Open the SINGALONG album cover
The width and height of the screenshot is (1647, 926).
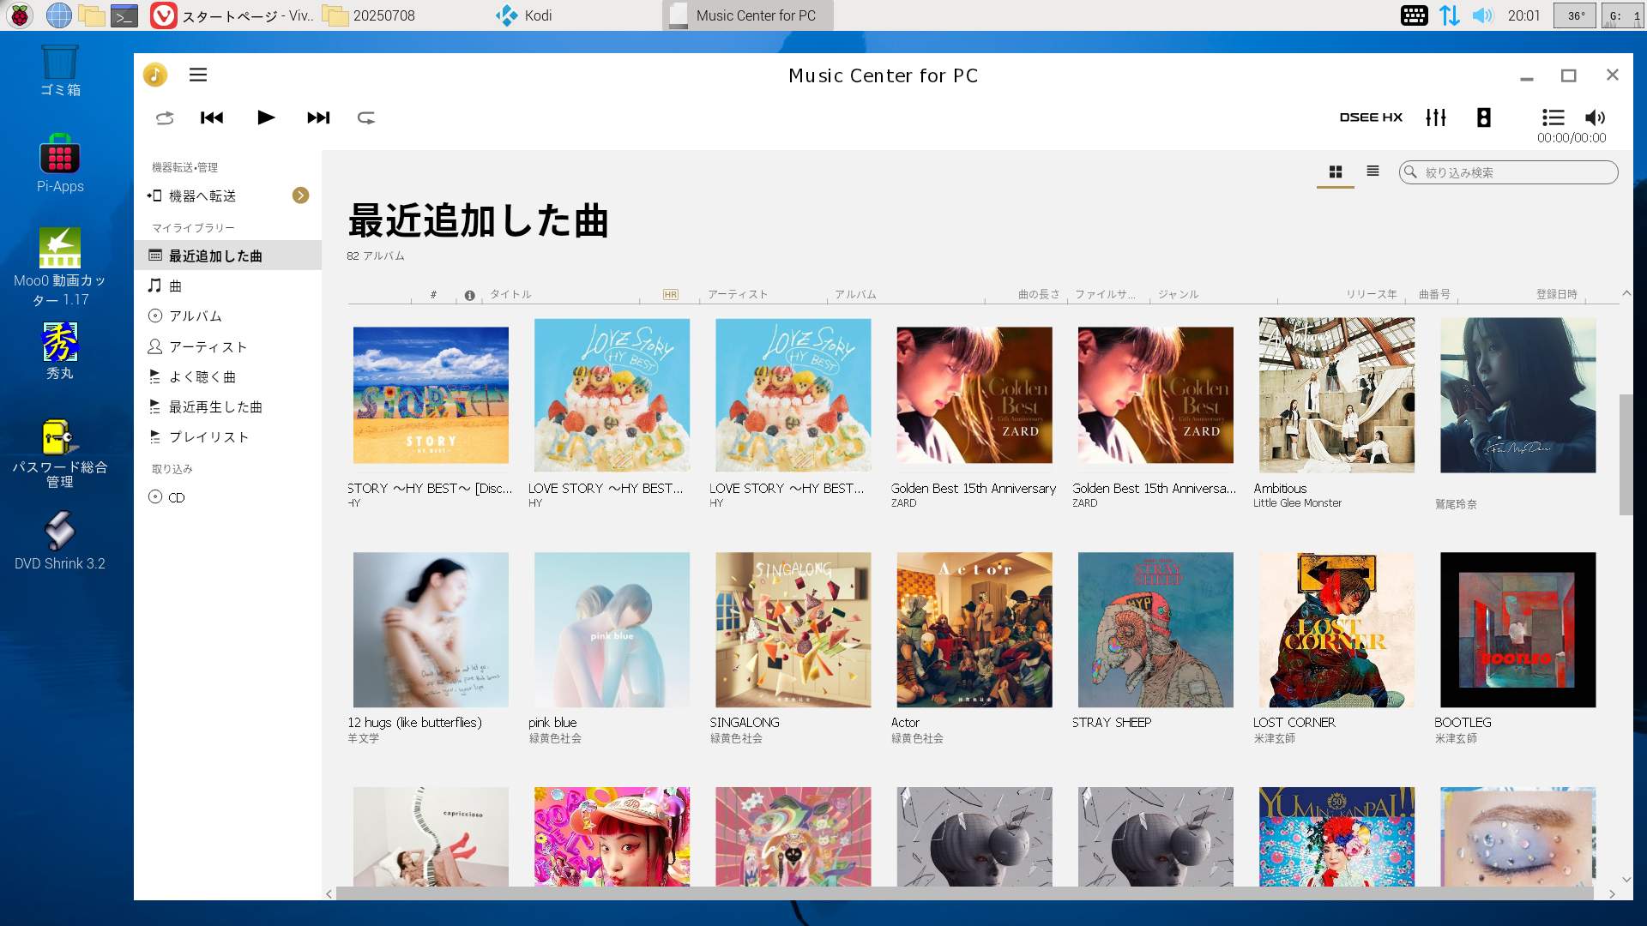coord(793,629)
